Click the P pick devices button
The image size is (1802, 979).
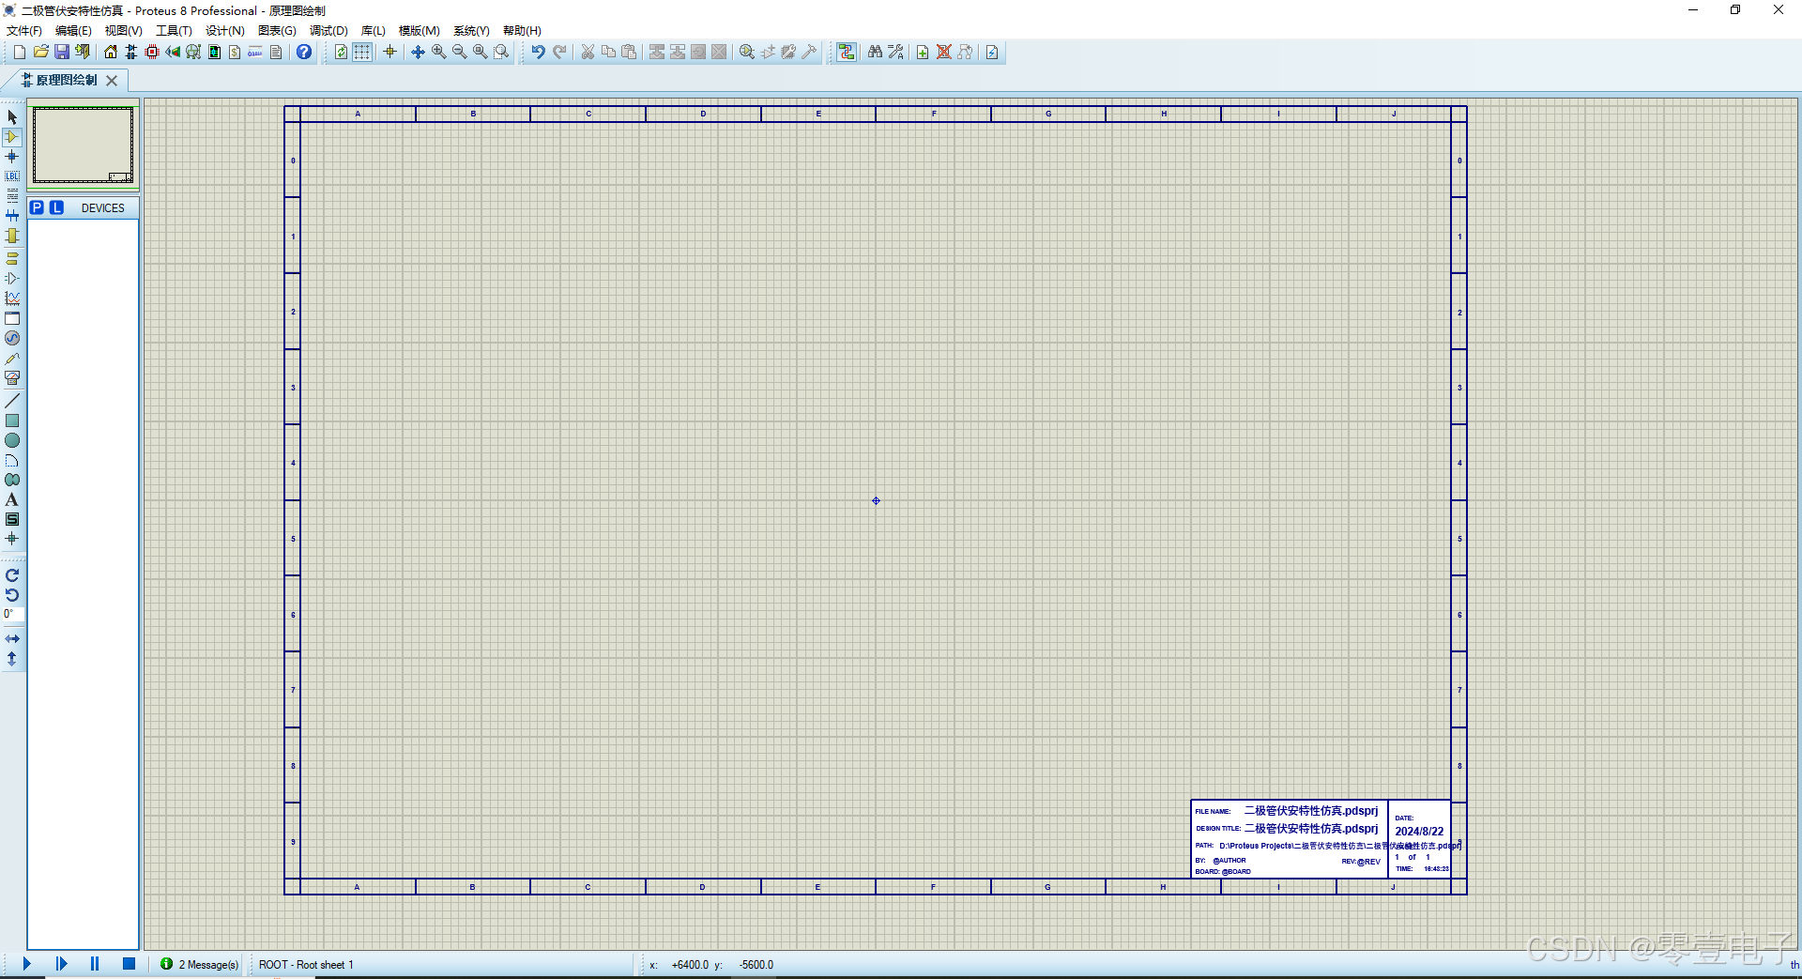pyautogui.click(x=37, y=207)
